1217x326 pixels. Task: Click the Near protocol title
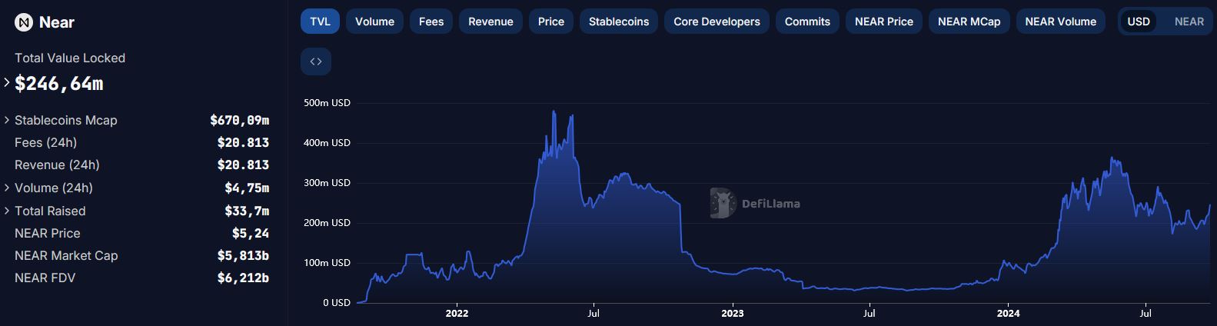[x=57, y=22]
